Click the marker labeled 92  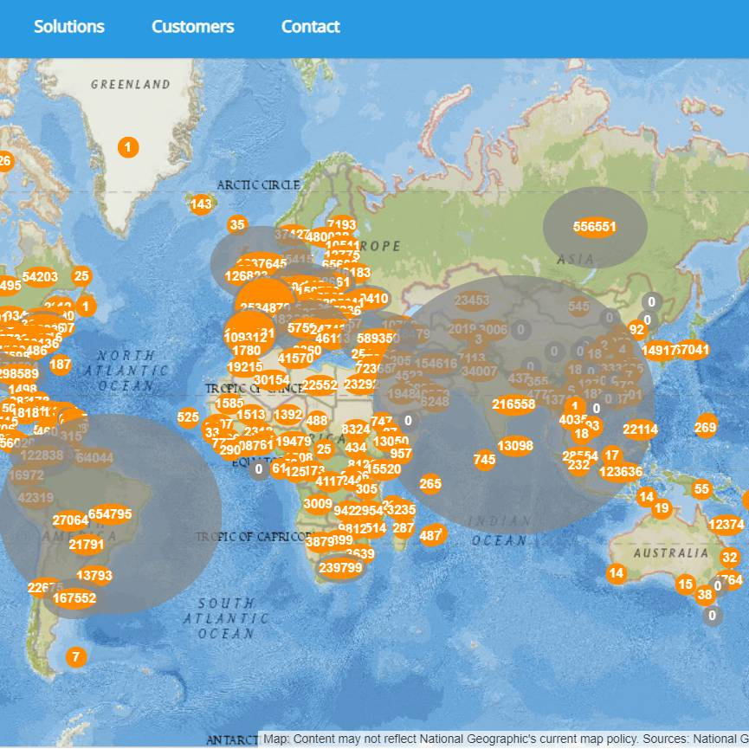[636, 330]
